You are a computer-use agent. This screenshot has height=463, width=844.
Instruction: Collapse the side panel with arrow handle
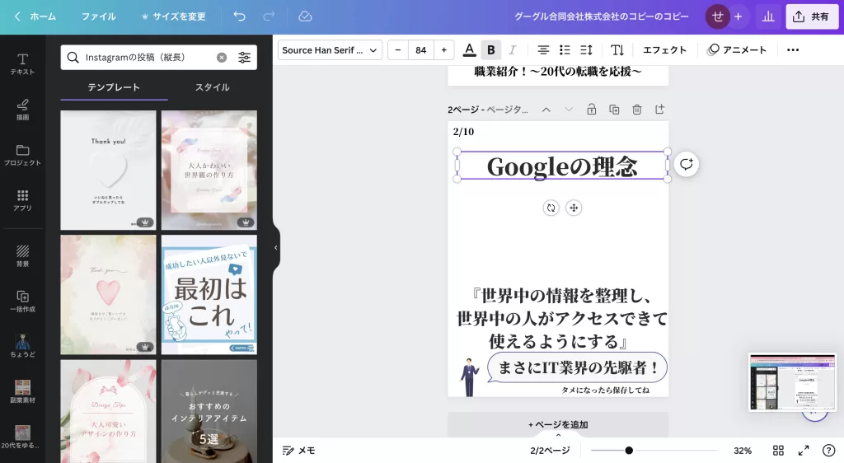(x=275, y=247)
